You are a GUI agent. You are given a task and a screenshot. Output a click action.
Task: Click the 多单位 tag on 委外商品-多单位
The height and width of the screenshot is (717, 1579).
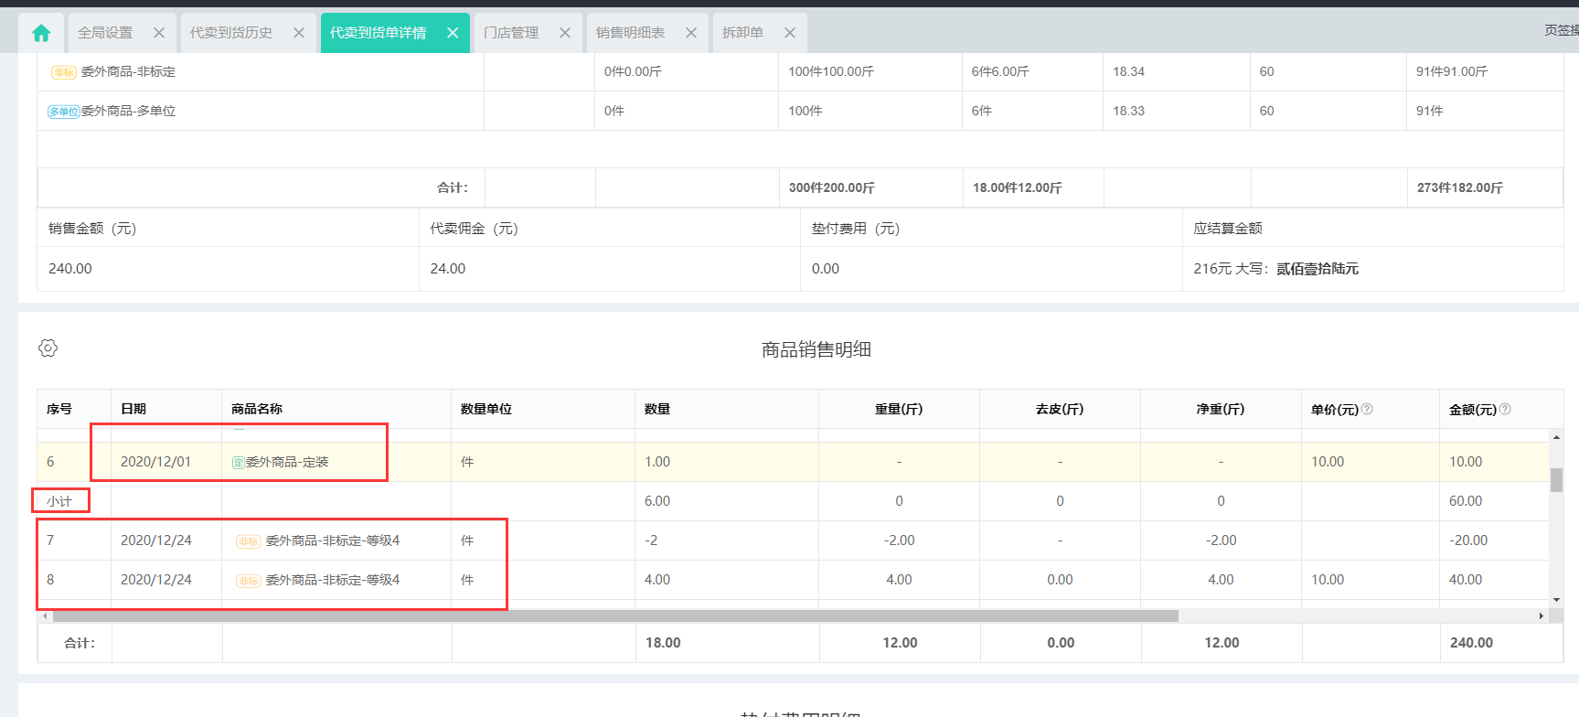63,112
